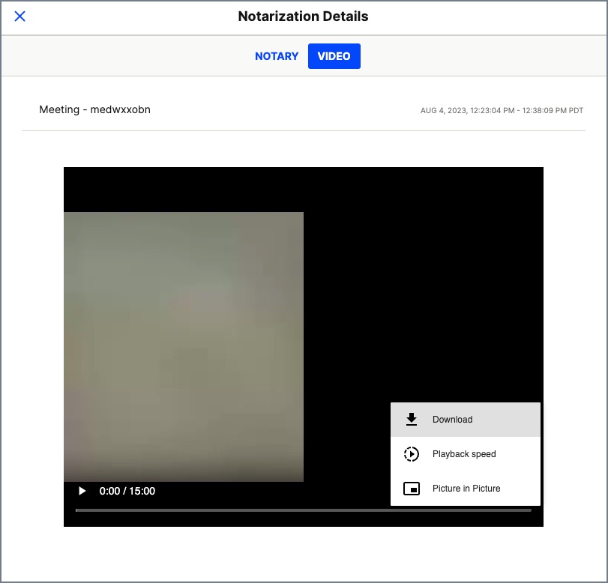Click the blurred video frame
This screenshot has height=583, width=608.
point(184,346)
